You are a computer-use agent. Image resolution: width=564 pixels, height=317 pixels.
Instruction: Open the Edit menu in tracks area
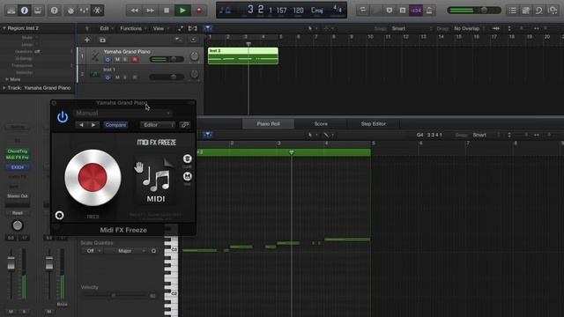pos(107,28)
